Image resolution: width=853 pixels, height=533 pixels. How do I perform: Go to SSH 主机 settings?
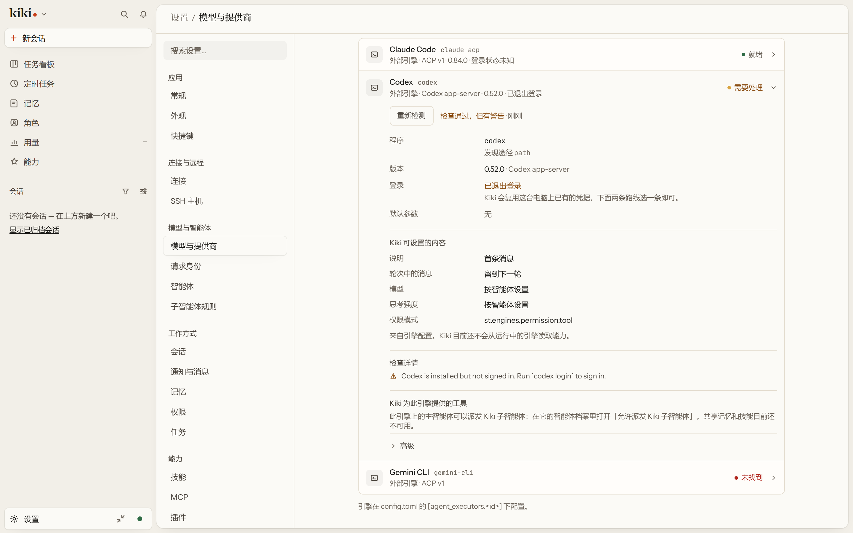click(x=225, y=201)
